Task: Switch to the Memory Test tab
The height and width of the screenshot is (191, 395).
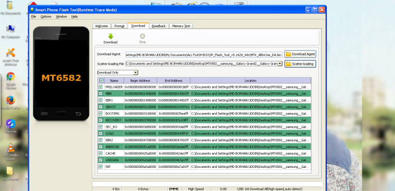Action: click(181, 26)
